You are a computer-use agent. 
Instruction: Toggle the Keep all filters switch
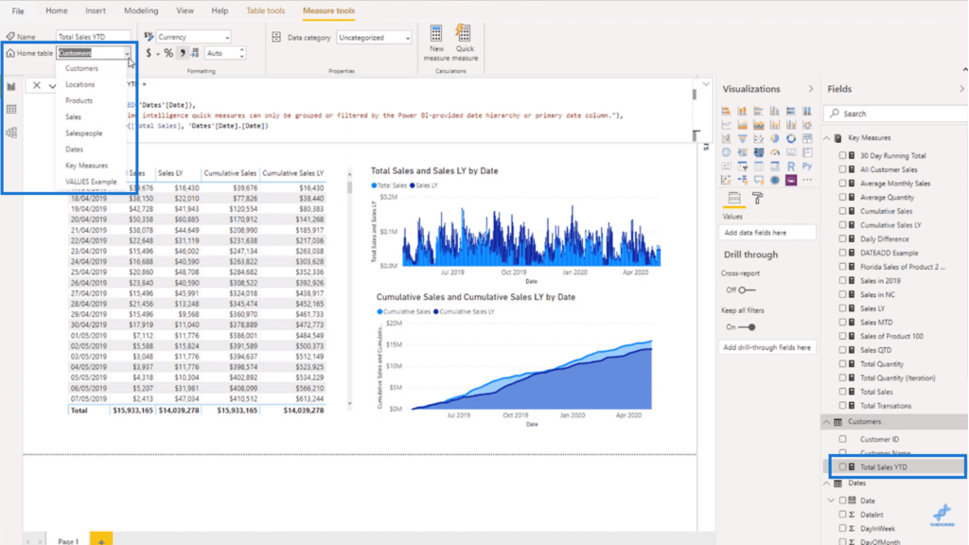click(x=747, y=326)
